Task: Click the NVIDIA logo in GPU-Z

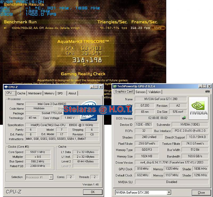Action: point(198,108)
